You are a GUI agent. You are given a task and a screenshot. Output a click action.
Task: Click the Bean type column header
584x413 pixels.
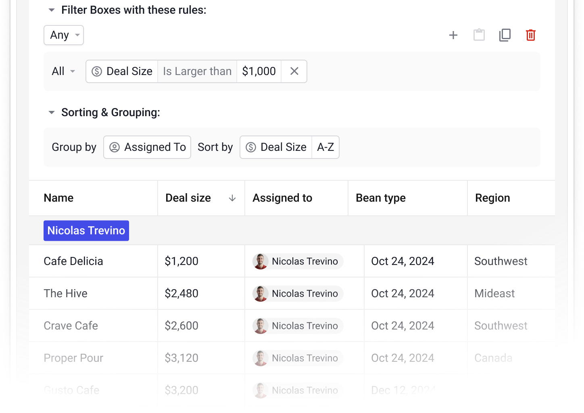click(x=380, y=198)
